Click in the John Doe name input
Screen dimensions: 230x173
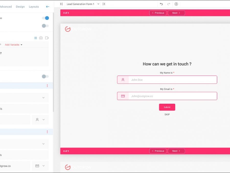tap(172, 80)
